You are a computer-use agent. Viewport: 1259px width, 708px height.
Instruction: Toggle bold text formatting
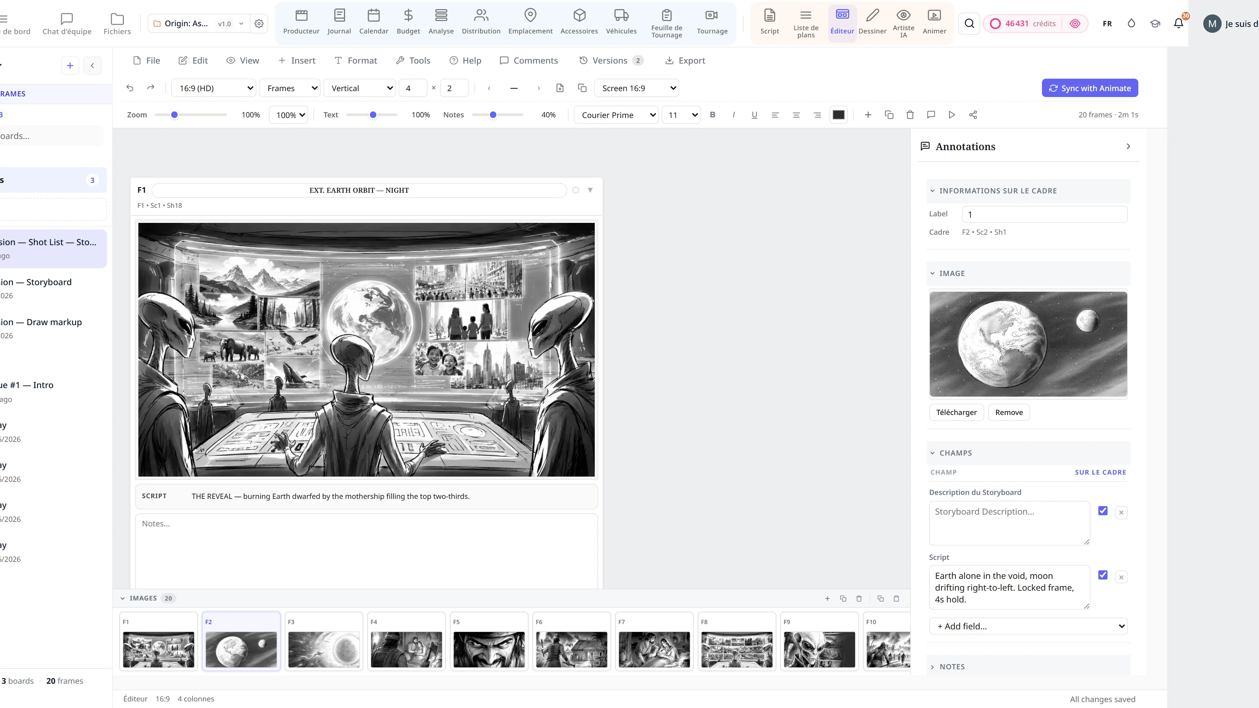coord(712,115)
